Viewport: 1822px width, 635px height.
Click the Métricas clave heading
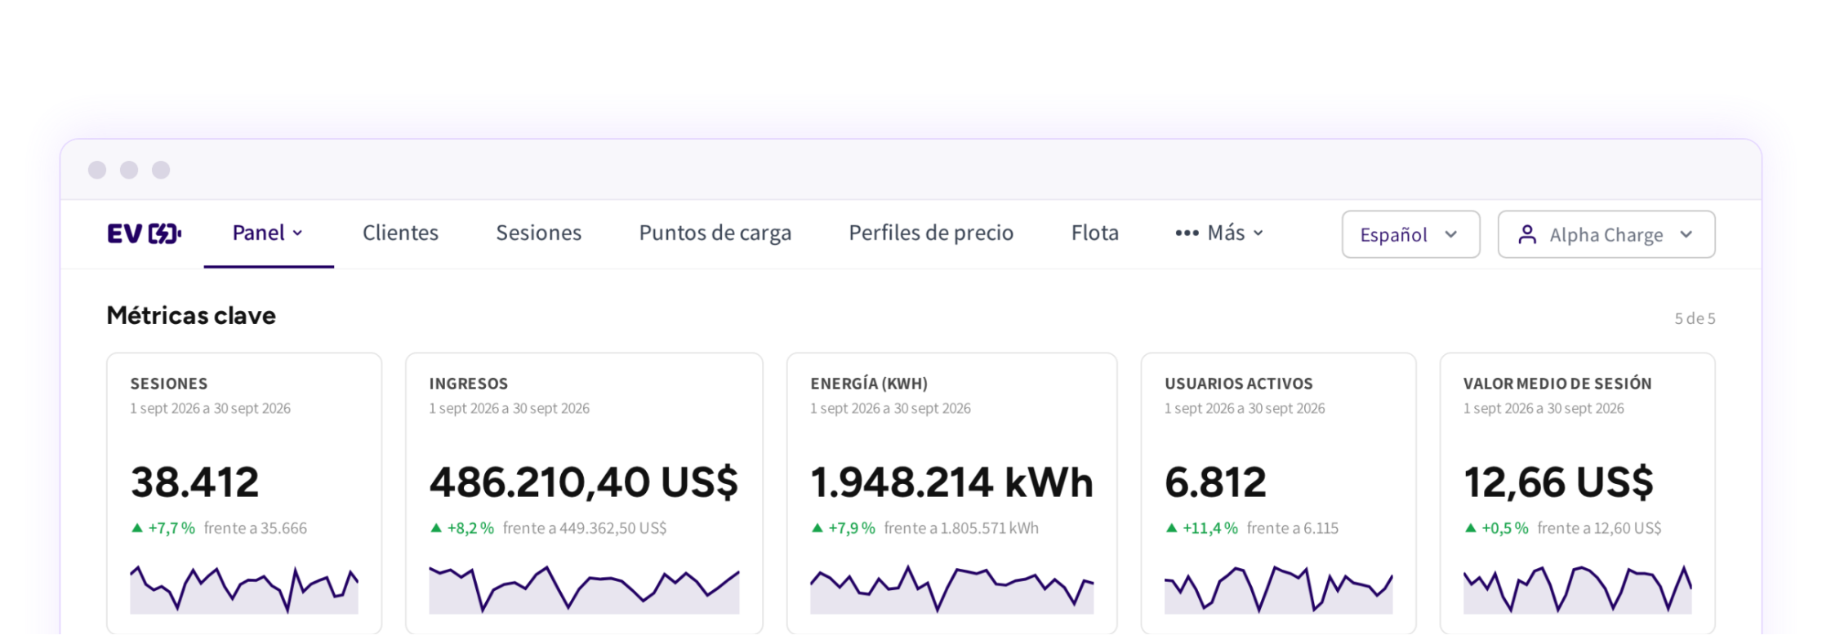[191, 316]
